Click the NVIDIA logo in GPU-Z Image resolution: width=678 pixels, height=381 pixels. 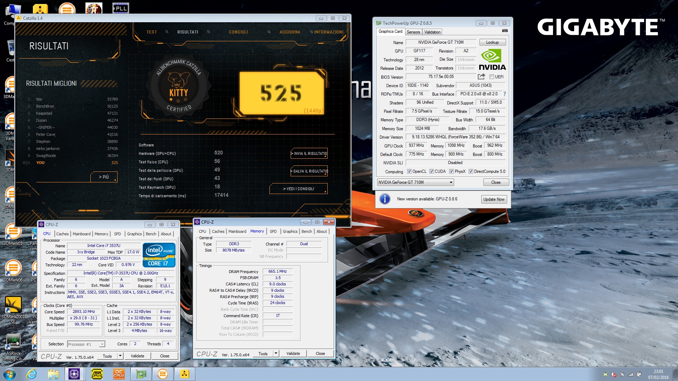[x=492, y=60]
